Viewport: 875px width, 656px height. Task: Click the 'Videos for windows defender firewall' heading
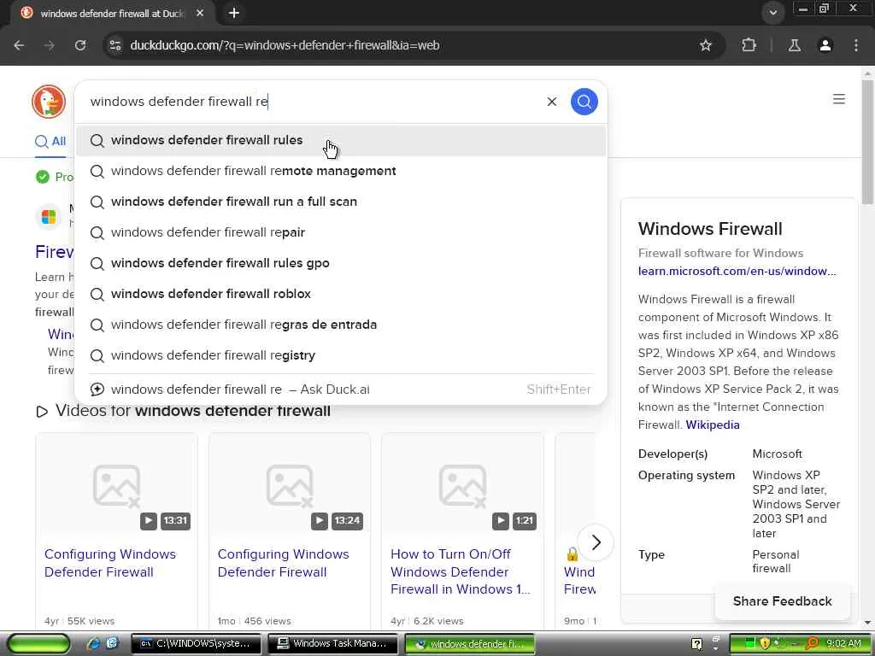192,411
